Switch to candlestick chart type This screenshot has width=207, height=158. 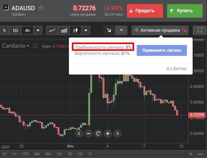[x=75, y=30]
